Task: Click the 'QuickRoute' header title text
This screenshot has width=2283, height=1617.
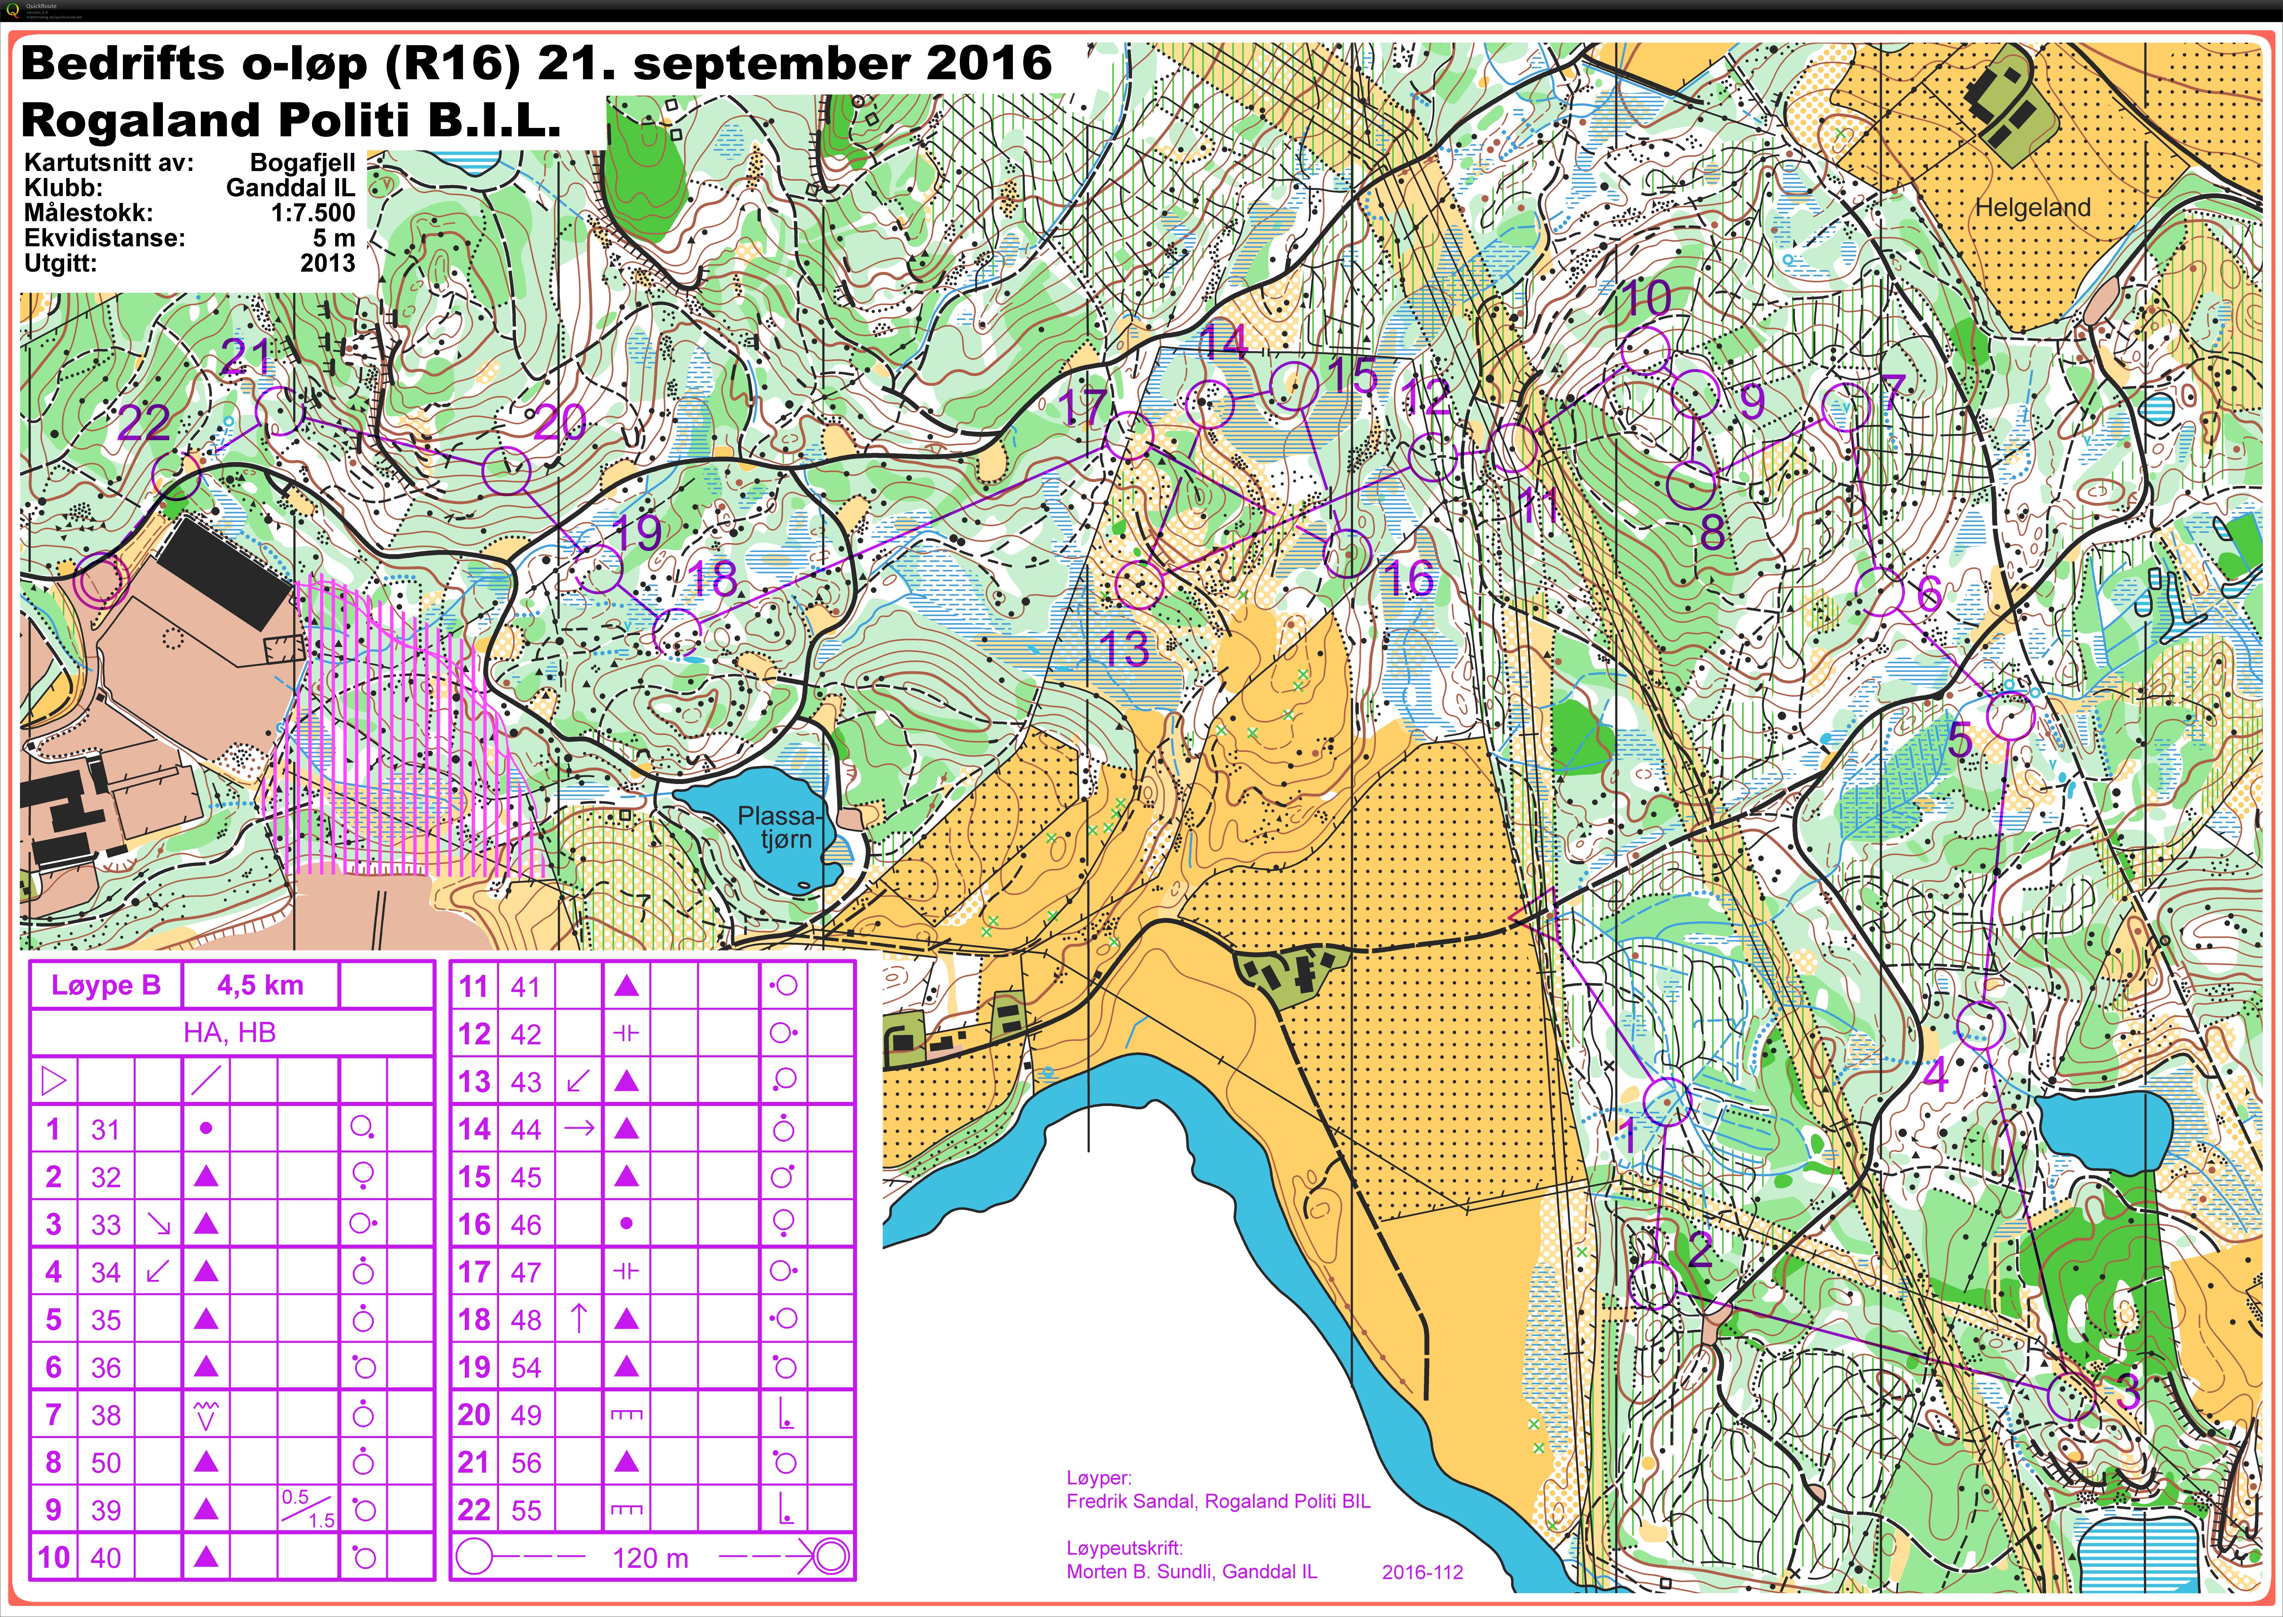Action: [x=42, y=6]
